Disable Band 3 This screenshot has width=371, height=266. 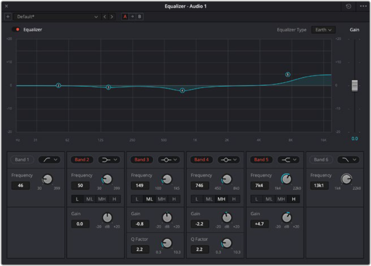pos(142,159)
